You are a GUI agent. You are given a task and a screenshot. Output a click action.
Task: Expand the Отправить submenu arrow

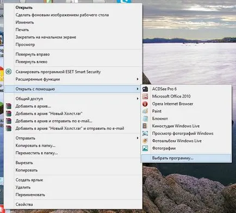138,138
